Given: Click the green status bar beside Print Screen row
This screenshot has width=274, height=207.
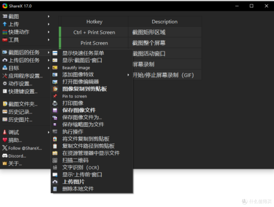Looking at the screenshot, I should tap(60, 43).
